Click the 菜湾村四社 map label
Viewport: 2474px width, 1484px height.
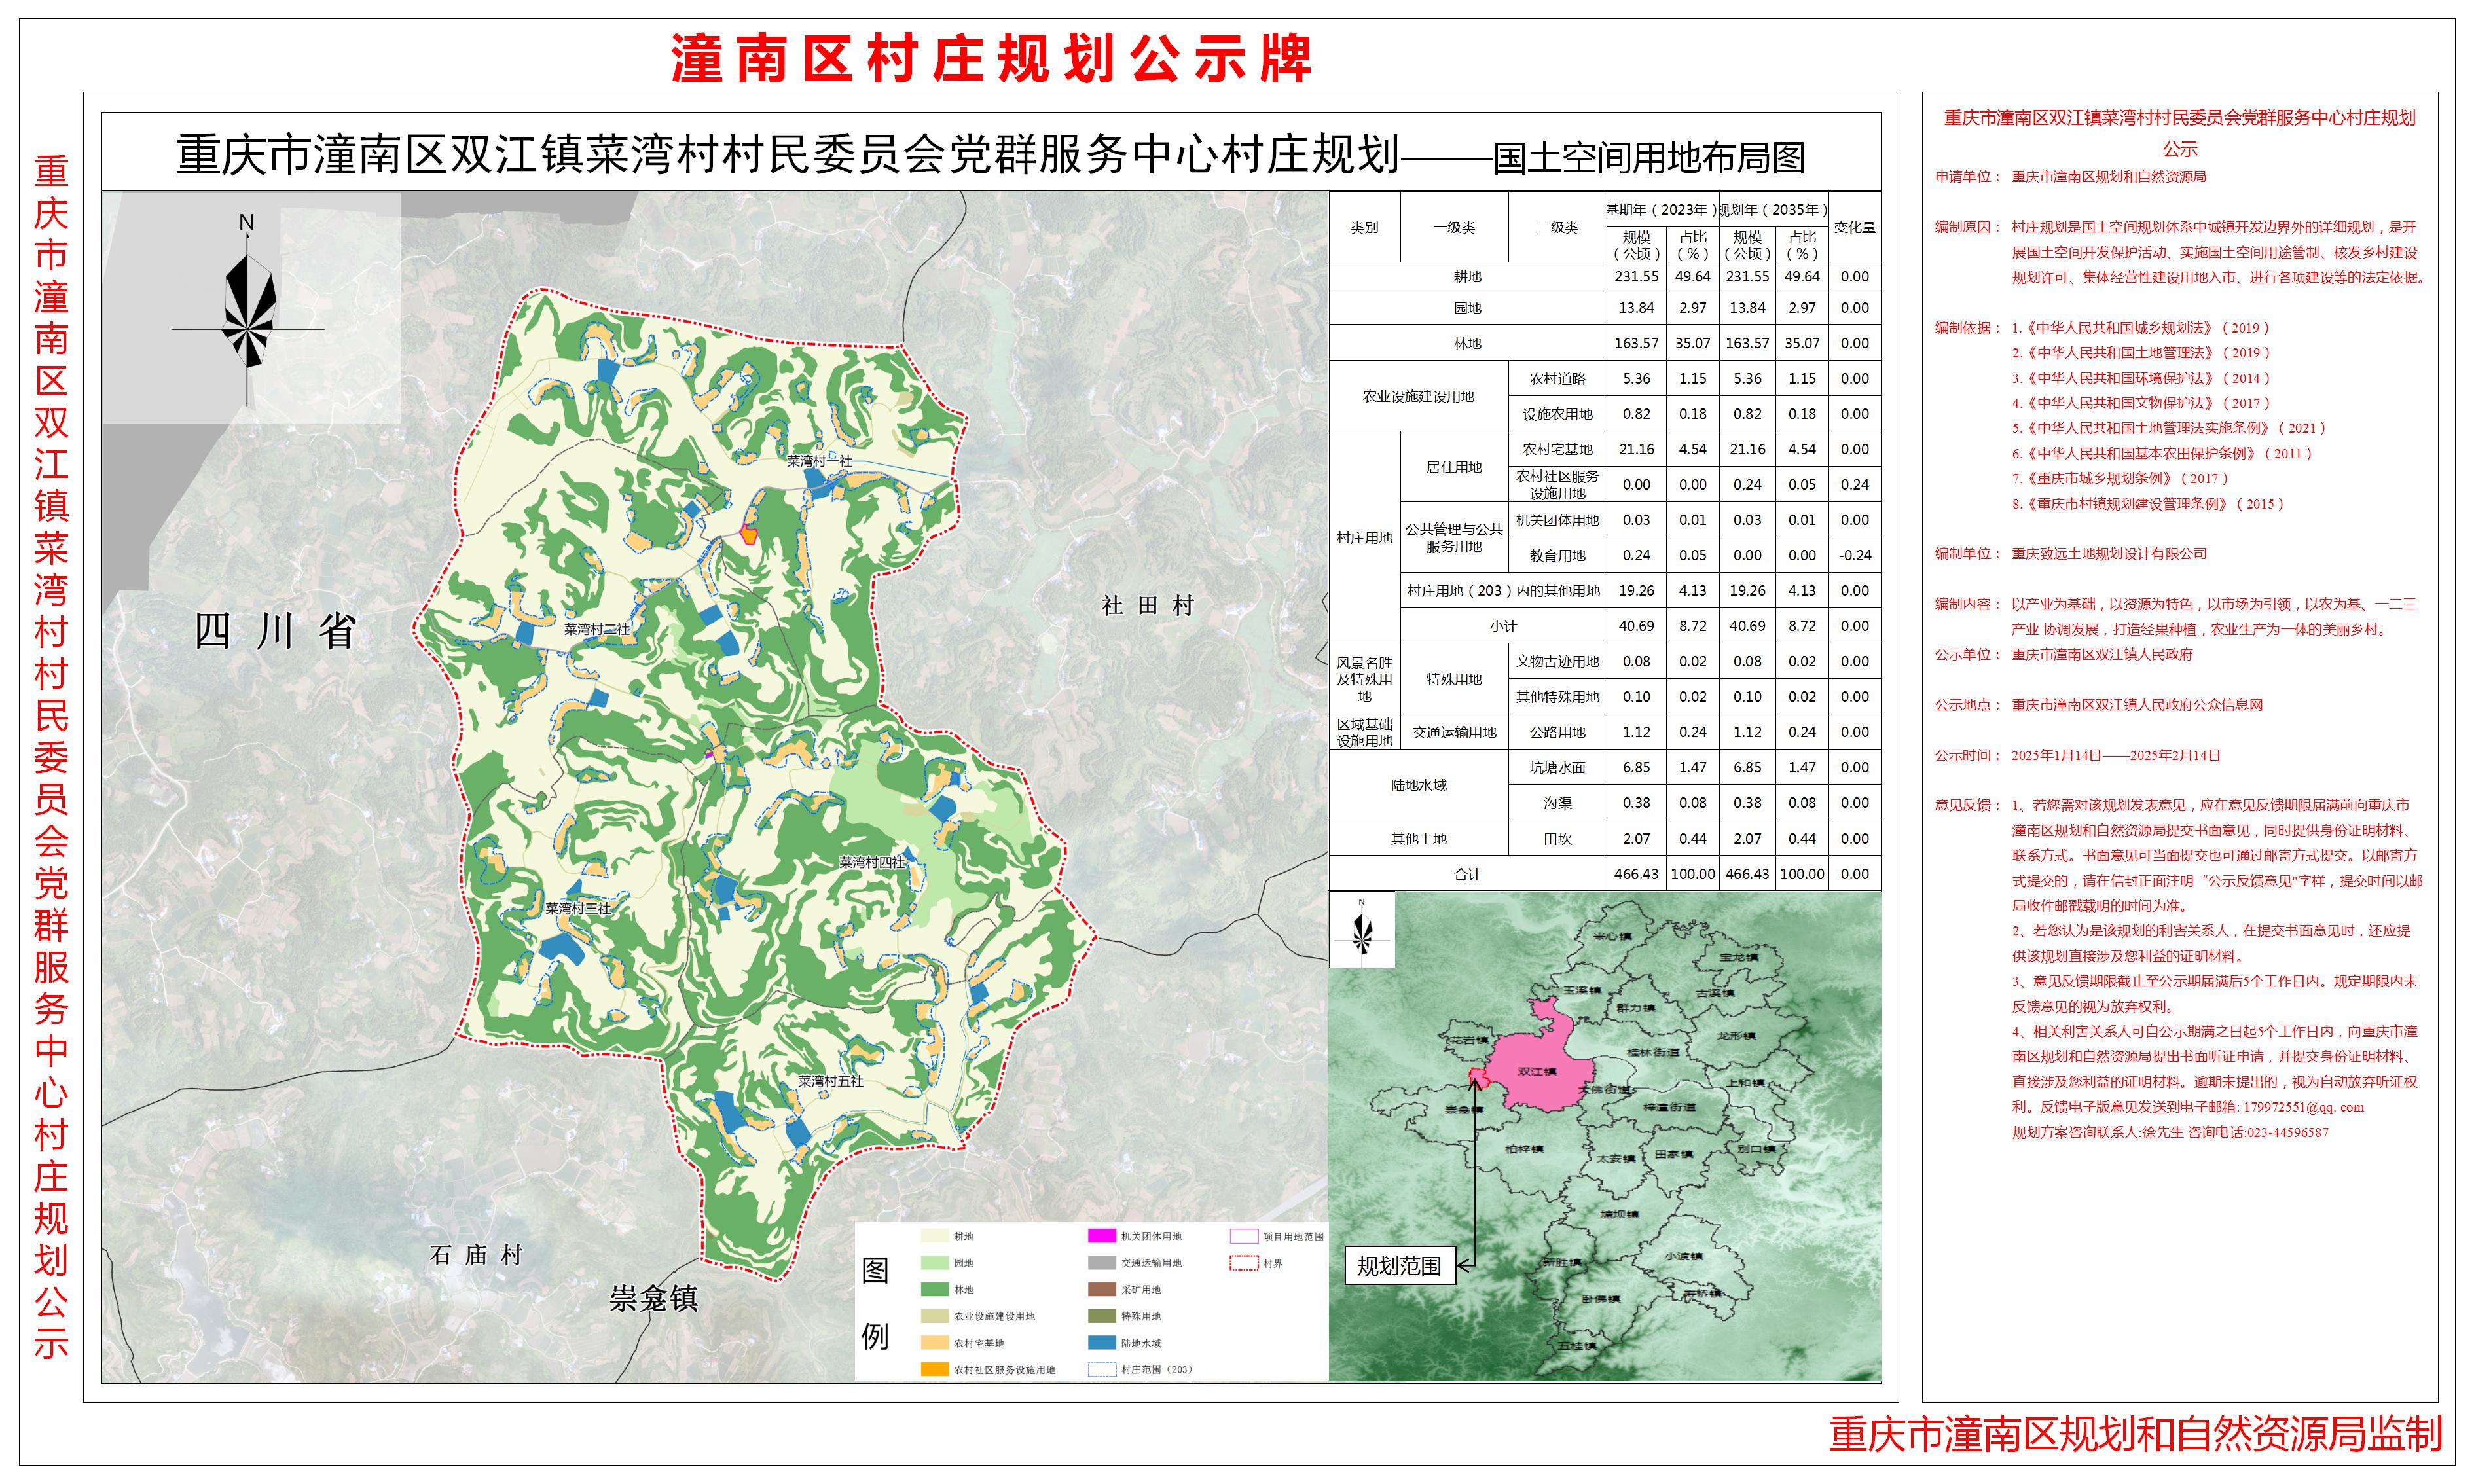tap(872, 862)
